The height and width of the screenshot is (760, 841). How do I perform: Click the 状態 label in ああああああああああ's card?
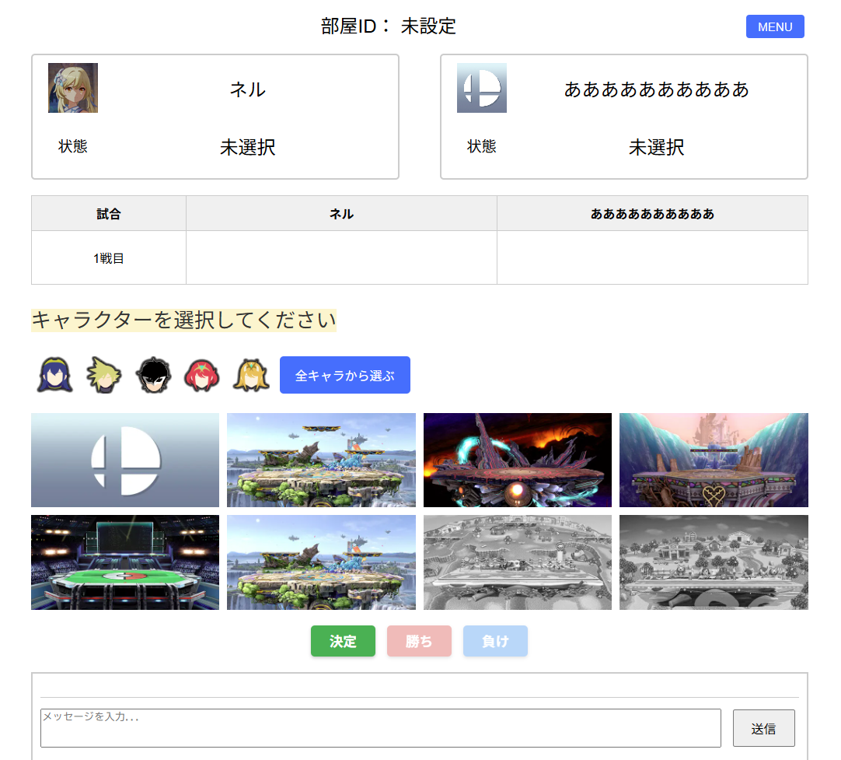click(x=482, y=146)
